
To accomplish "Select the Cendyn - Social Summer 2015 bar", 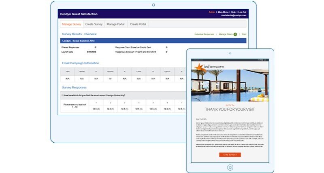I will (x=122, y=40).
